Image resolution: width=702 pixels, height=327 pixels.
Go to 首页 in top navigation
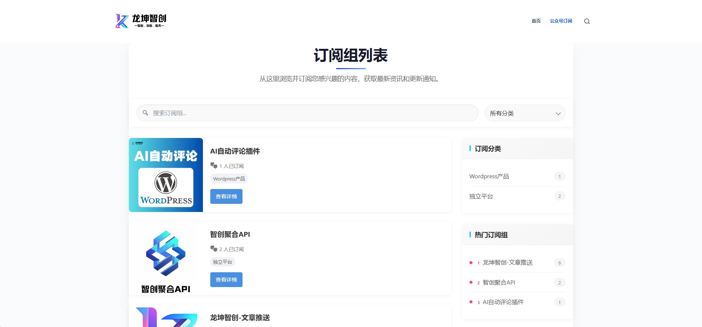[536, 21]
